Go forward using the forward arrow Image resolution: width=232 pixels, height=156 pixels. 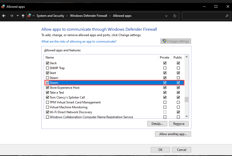[12, 16]
